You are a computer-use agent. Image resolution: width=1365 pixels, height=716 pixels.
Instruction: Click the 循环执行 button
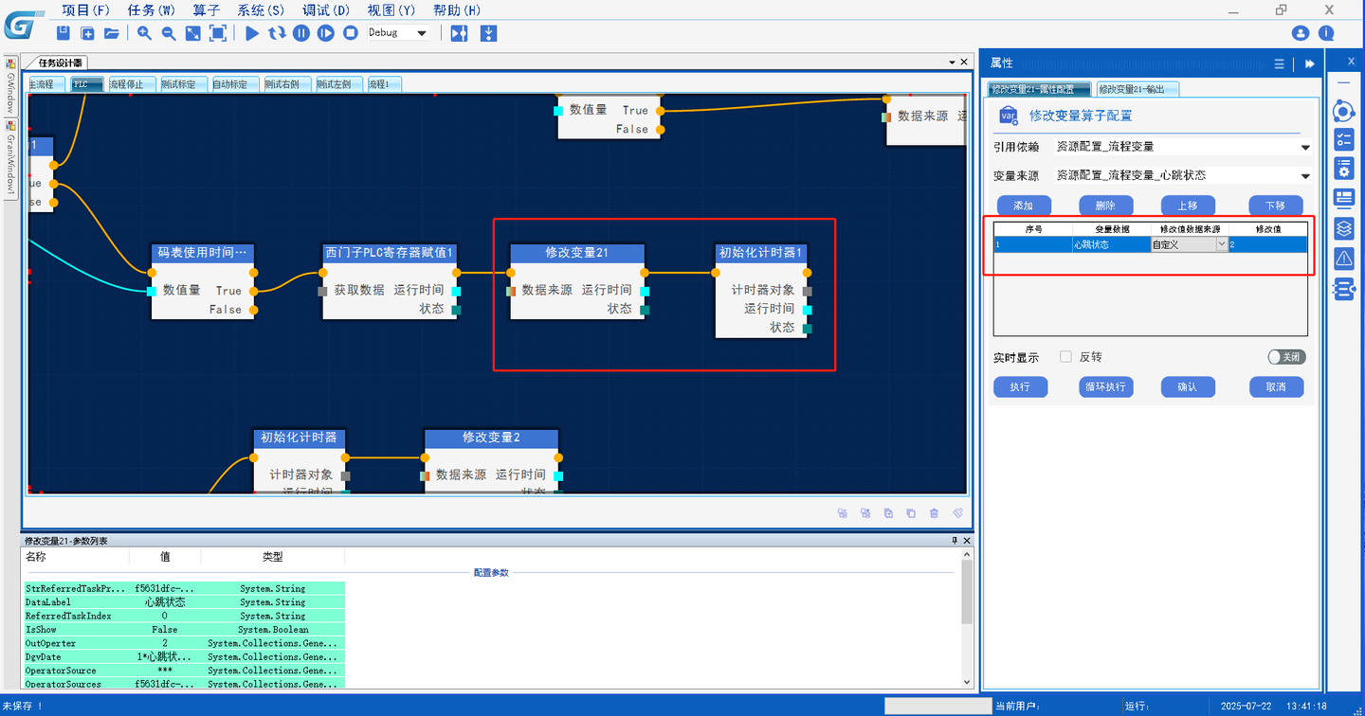click(1106, 386)
